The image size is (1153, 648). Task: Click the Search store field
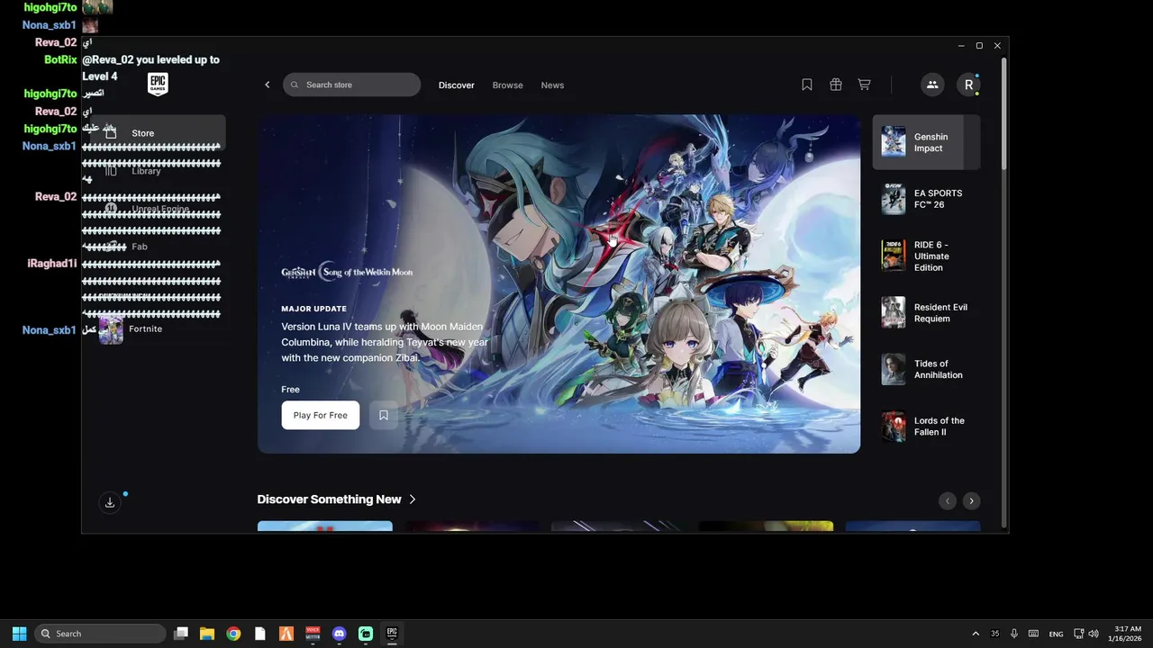coord(351,85)
